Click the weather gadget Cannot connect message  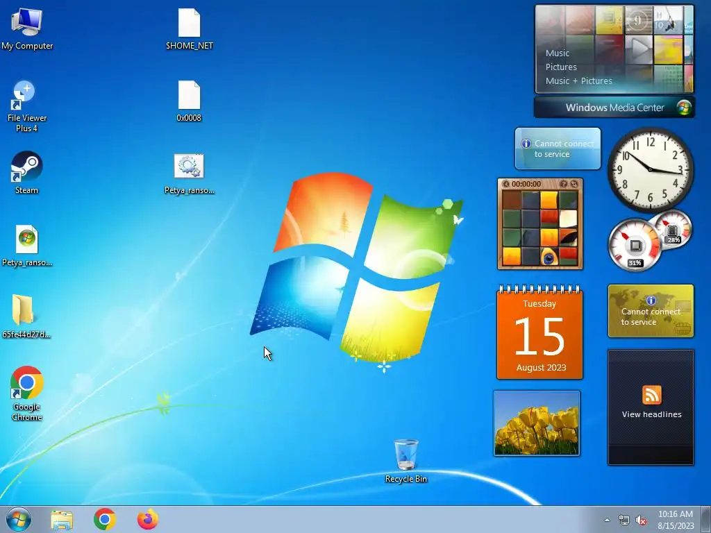(x=564, y=149)
